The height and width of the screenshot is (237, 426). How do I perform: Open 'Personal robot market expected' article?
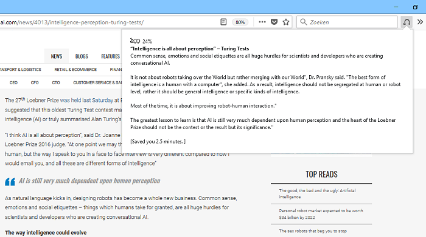[x=321, y=214]
